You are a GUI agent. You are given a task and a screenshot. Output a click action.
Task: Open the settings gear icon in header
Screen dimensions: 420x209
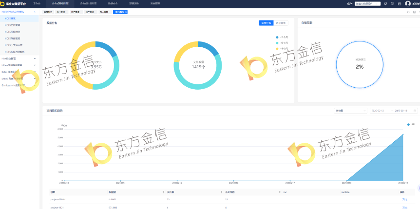392,4
